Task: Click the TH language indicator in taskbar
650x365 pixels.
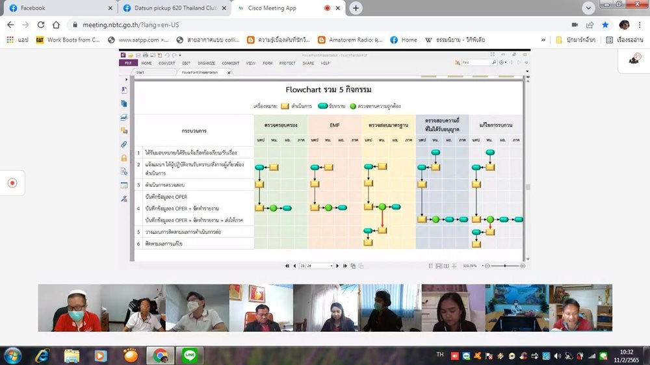Action: [x=440, y=355]
